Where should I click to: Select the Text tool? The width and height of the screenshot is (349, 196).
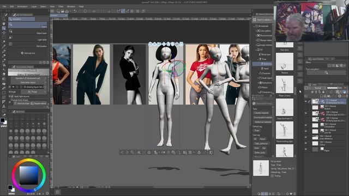coord(4,107)
